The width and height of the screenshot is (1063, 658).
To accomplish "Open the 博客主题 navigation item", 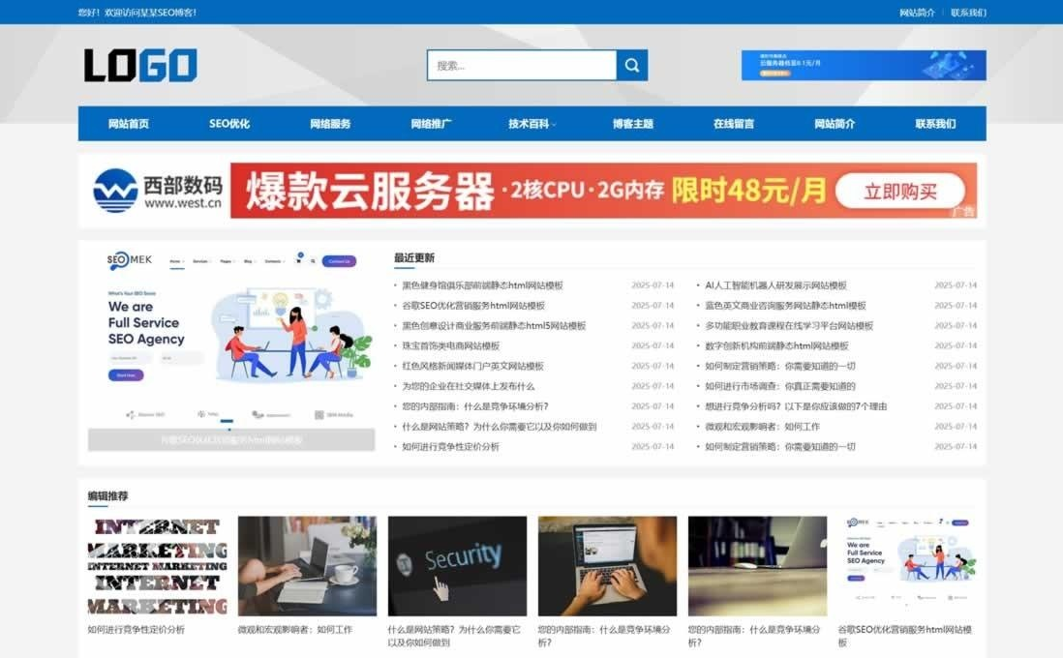I will click(632, 123).
